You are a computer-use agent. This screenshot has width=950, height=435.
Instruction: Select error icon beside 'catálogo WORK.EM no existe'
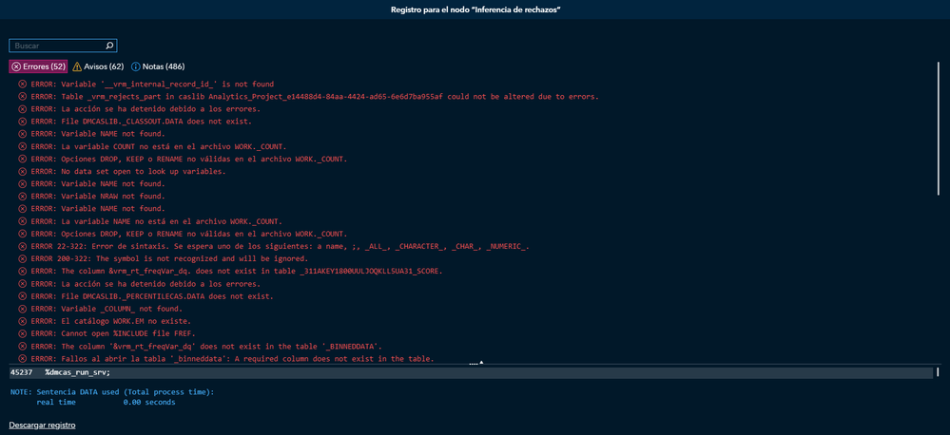(23, 321)
